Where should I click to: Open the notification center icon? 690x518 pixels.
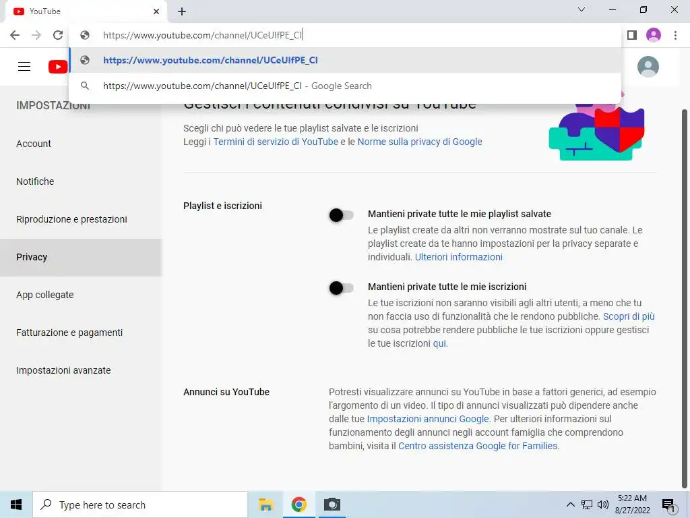click(x=669, y=505)
